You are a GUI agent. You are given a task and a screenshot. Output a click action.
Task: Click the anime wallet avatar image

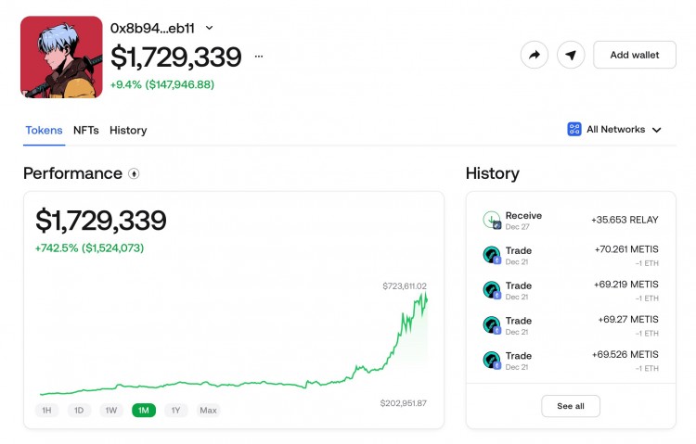point(61,57)
